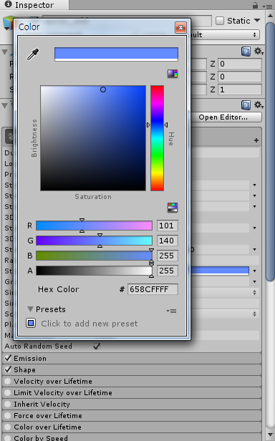This screenshot has height=441, width=275.
Task: Click the B value field showing 255
Action: (167, 256)
